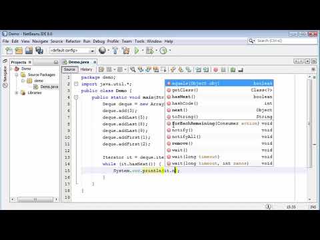Open dropdown arrow beside browser globe
The width and height of the screenshot is (320, 240).
(x=109, y=51)
